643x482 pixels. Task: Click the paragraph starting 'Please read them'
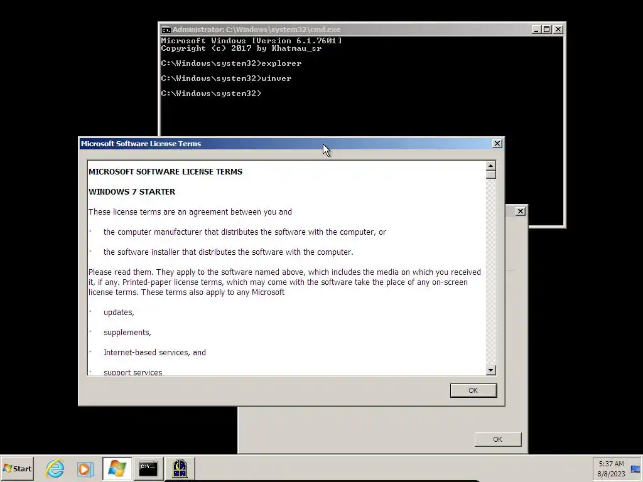tap(284, 282)
